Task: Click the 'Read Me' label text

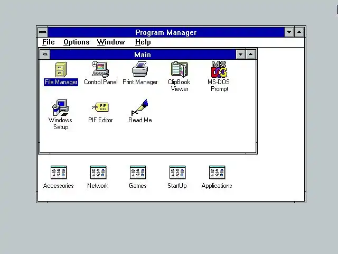Action: [140, 120]
